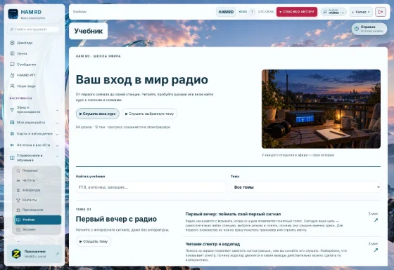Image resolution: width=394 pixels, height=270 pixels.
Task: Click the UTC time display in the top bar
Action: [x=266, y=12]
